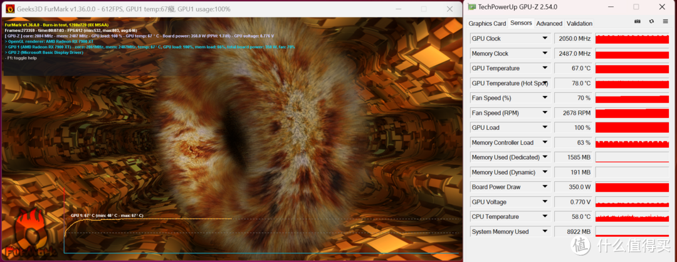
Task: Click the 350.0 W board power value
Action: click(x=573, y=187)
